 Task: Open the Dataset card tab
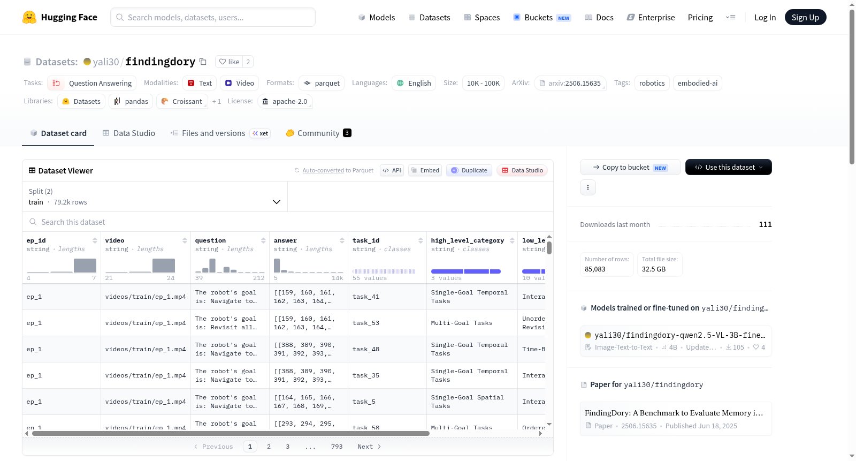click(x=58, y=133)
